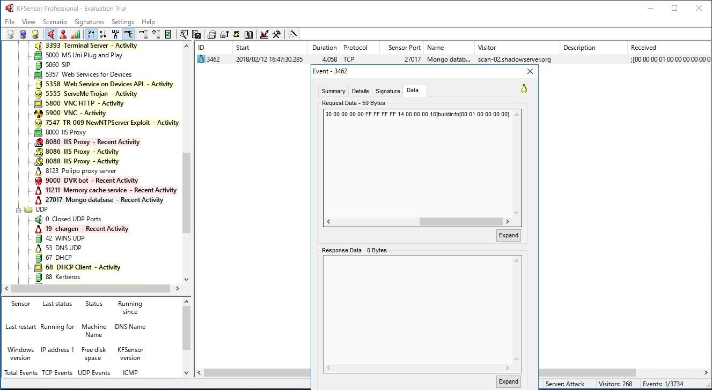Image resolution: width=712 pixels, height=390 pixels.
Task: Open the Scenario menu
Action: tap(55, 22)
